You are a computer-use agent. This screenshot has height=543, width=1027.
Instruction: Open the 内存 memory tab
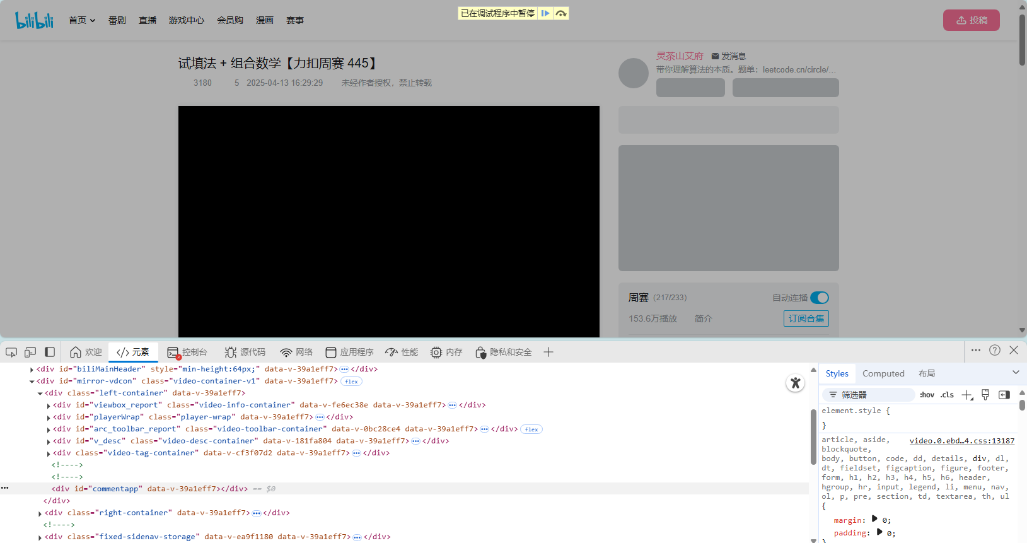pos(446,352)
